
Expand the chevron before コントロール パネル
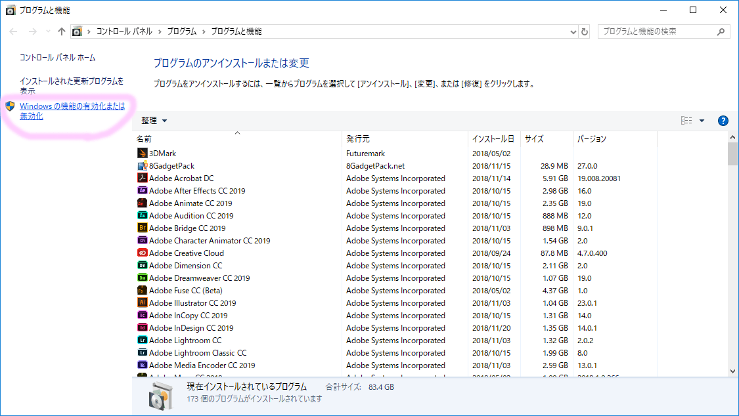(x=89, y=31)
